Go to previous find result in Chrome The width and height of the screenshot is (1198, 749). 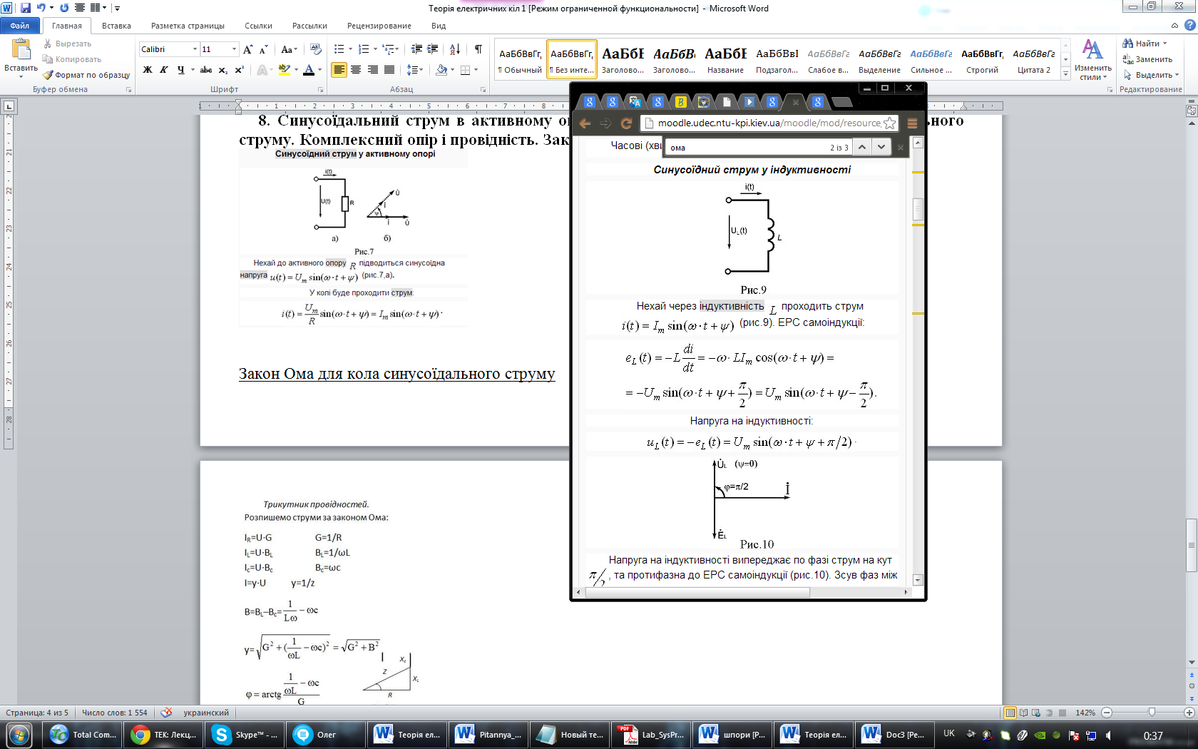coord(862,147)
